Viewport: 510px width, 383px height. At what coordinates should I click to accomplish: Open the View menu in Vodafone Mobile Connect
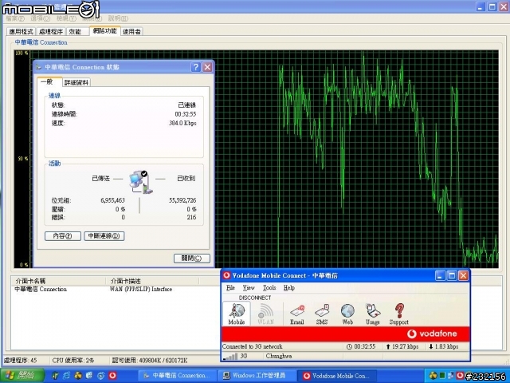click(249, 287)
